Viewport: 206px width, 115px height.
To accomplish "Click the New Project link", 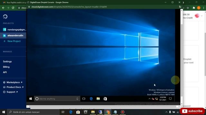I will point(14,41).
